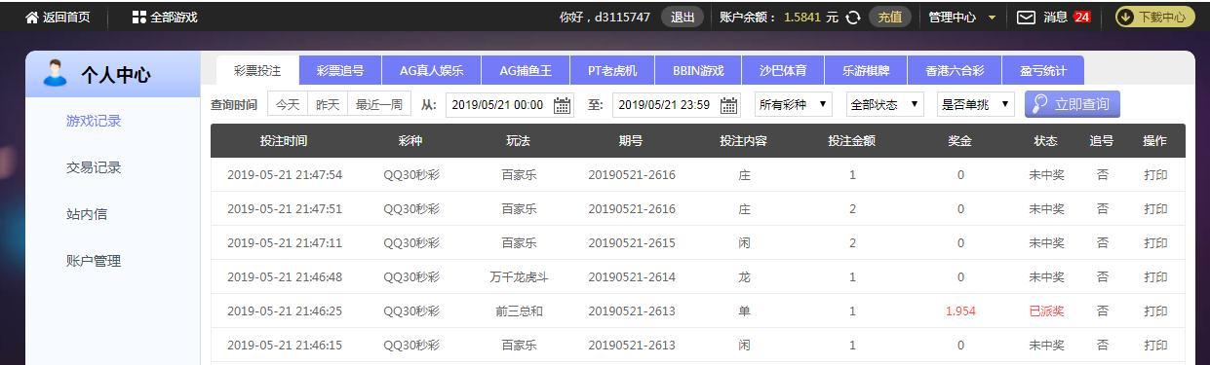
Task: Select 站内信 in the sidebar
Action: [87, 214]
